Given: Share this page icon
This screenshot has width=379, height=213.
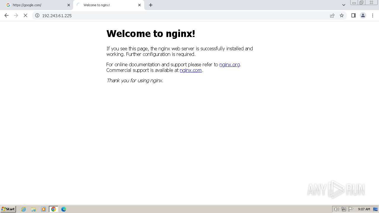Looking at the screenshot, I should [332, 15].
